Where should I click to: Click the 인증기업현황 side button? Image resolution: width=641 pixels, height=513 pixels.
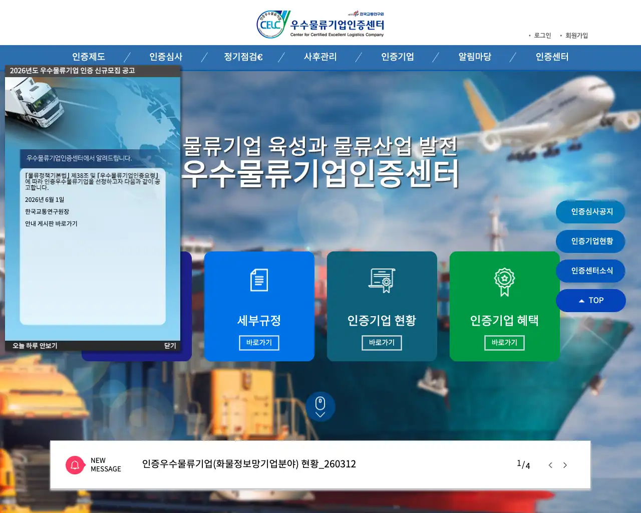coord(591,241)
